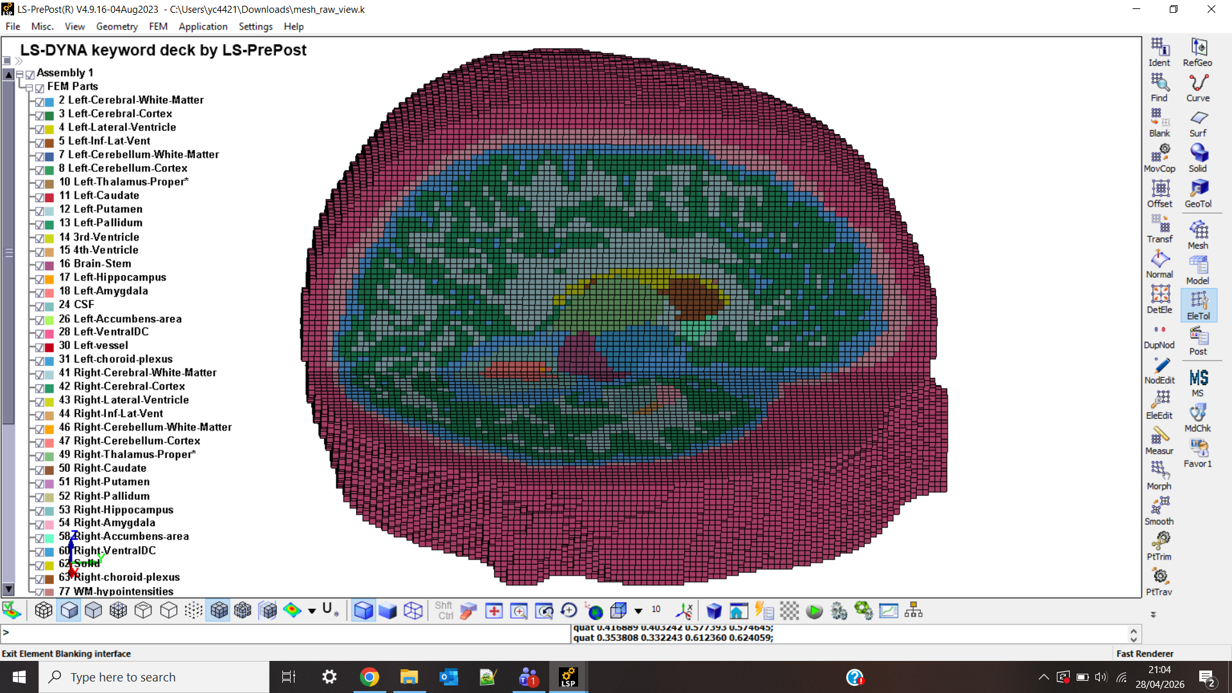Open the Curve toolbar group

(1198, 87)
